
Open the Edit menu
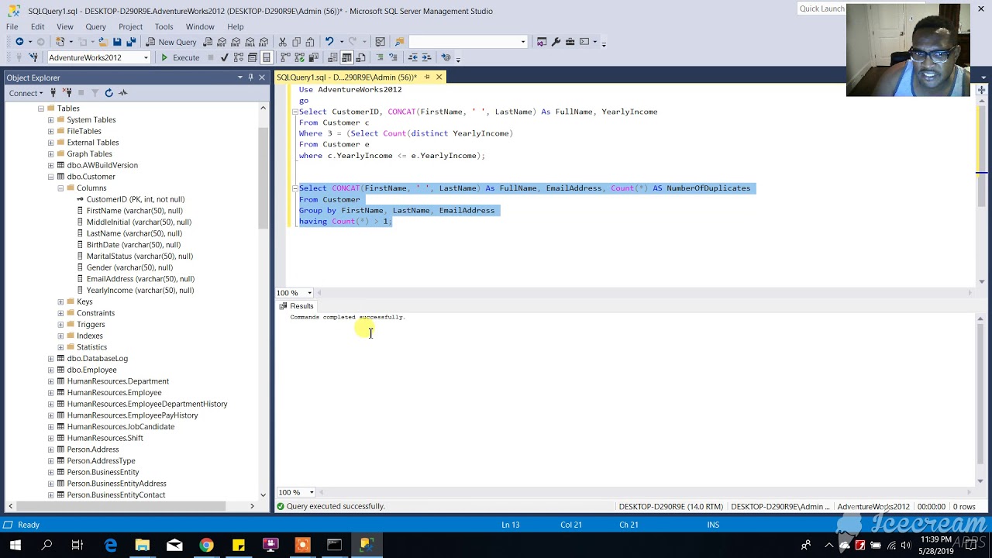38,26
